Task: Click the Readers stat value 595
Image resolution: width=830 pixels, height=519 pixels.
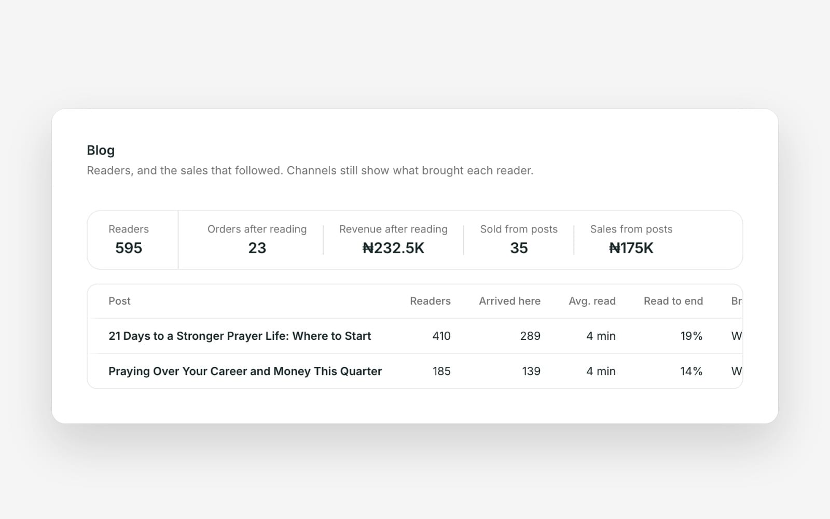Action: pyautogui.click(x=129, y=248)
